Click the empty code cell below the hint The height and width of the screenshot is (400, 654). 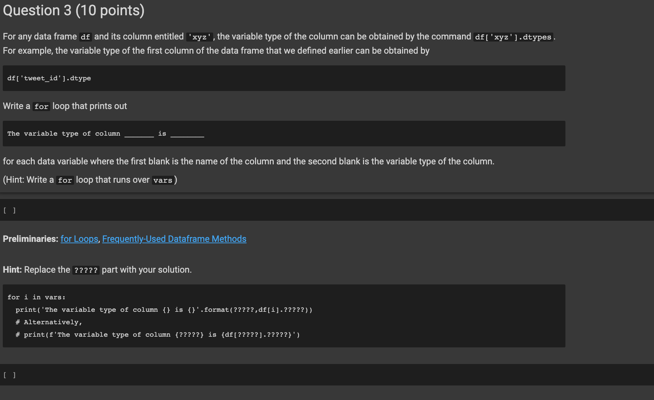click(138, 374)
